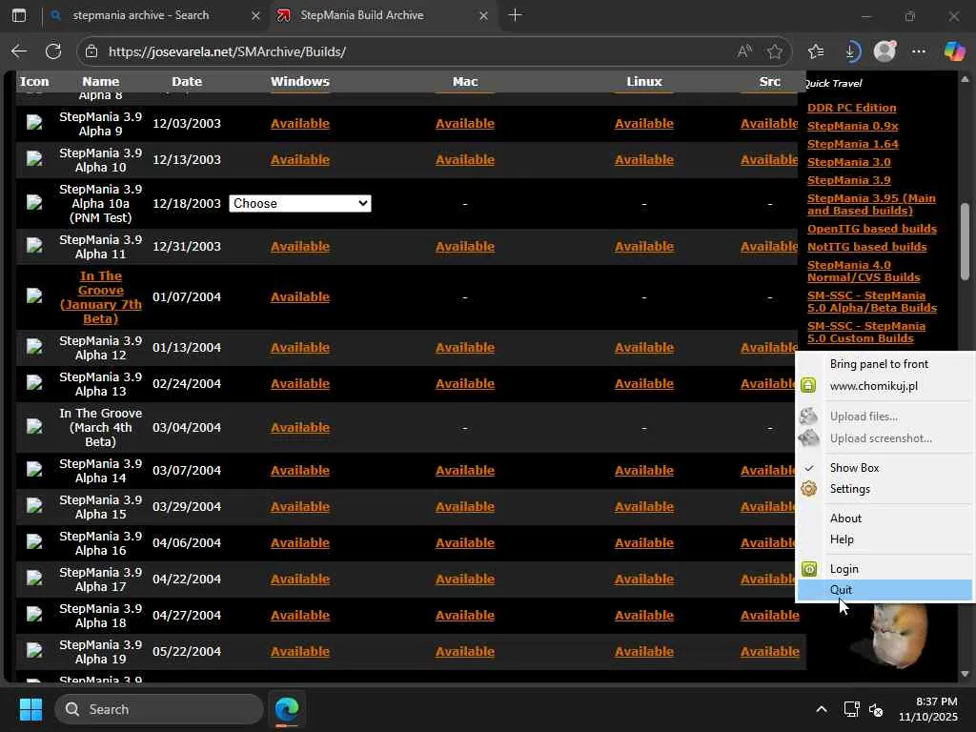Open StepMania 4.0 Normal/CVS Builds link

864,271
